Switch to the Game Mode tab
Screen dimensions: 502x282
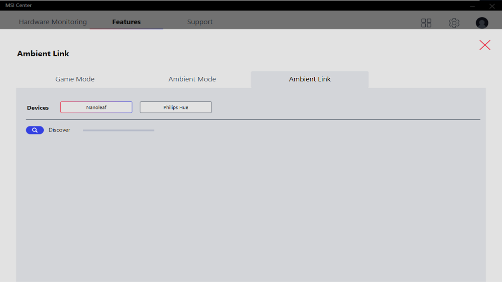(75, 79)
